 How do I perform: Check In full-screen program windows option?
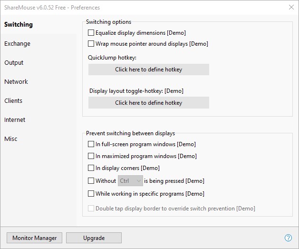(x=91, y=144)
